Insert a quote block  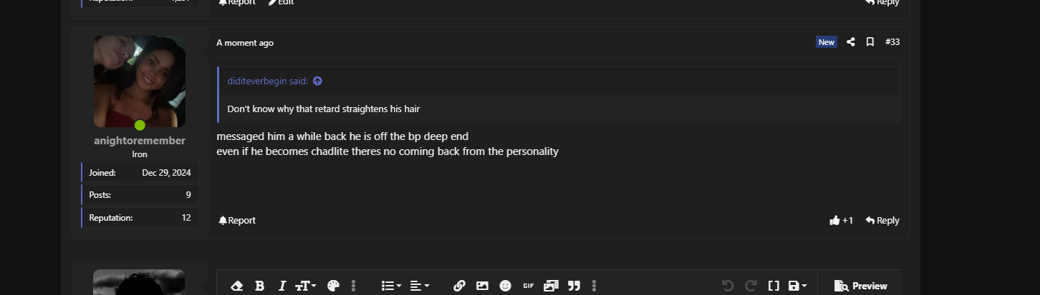[x=574, y=286]
